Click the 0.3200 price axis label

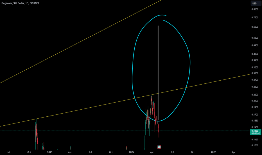pos(255,73)
